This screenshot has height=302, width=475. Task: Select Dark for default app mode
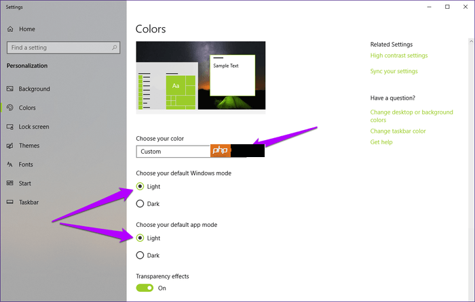pyautogui.click(x=140, y=255)
